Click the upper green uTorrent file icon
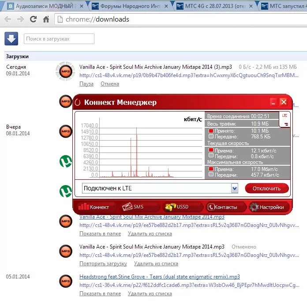This screenshot has width=307, height=301. (66, 161)
